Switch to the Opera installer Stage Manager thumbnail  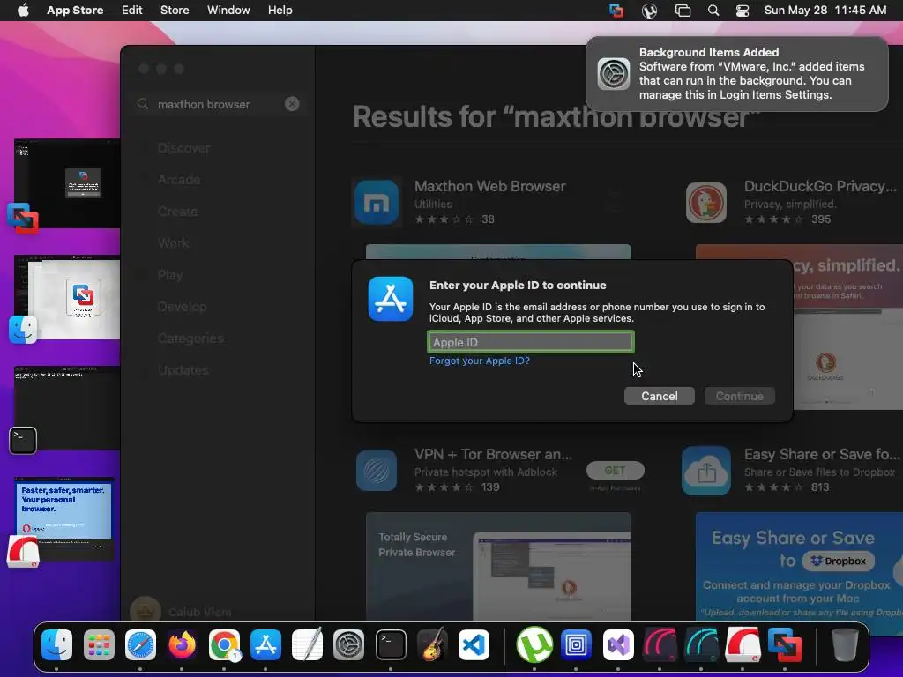(x=63, y=518)
